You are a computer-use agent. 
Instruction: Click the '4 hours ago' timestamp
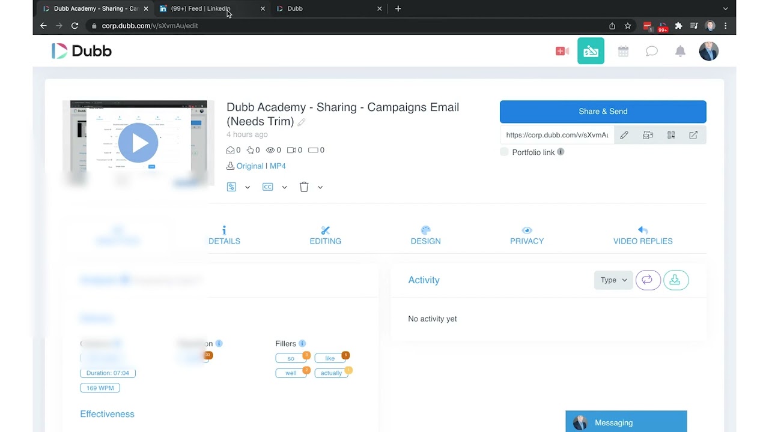point(247,134)
